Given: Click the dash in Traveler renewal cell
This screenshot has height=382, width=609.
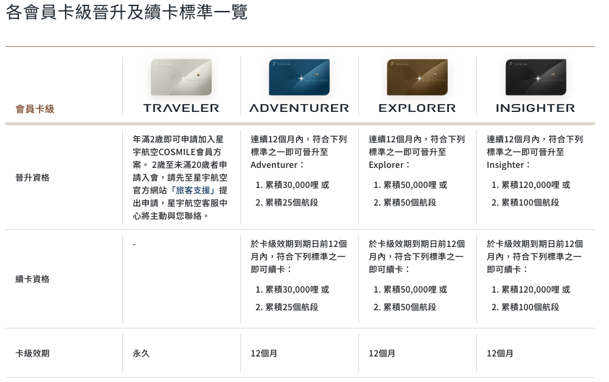Looking at the screenshot, I should pos(134,245).
